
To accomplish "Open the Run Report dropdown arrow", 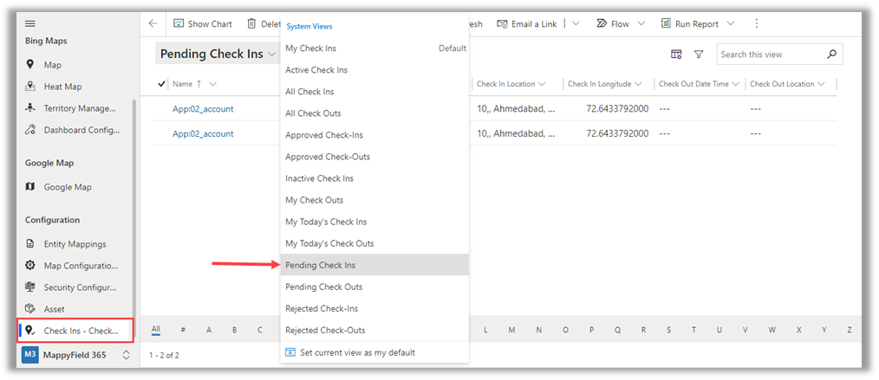I will [x=731, y=23].
